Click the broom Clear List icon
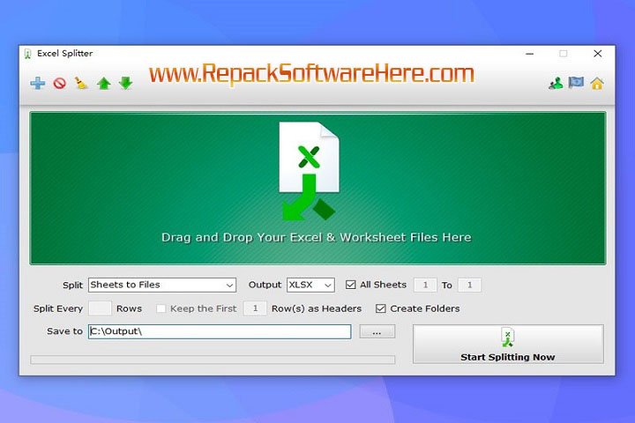This screenshot has height=423, width=635. [x=81, y=83]
